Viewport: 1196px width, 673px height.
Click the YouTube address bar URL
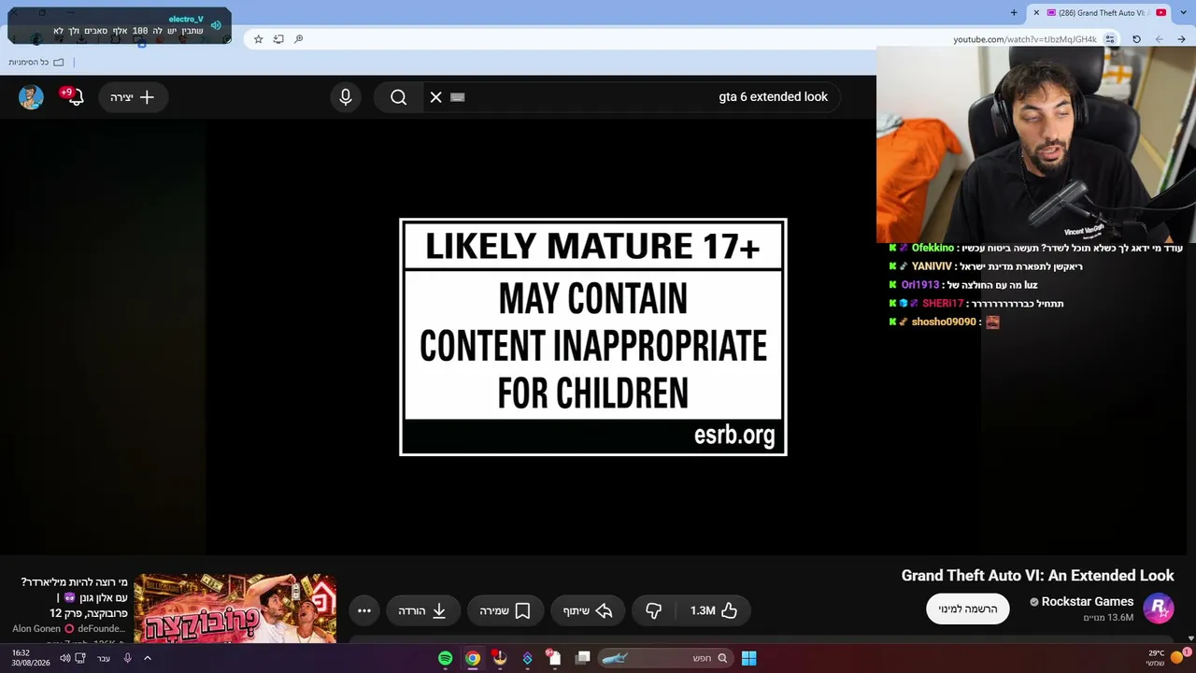coord(1025,39)
